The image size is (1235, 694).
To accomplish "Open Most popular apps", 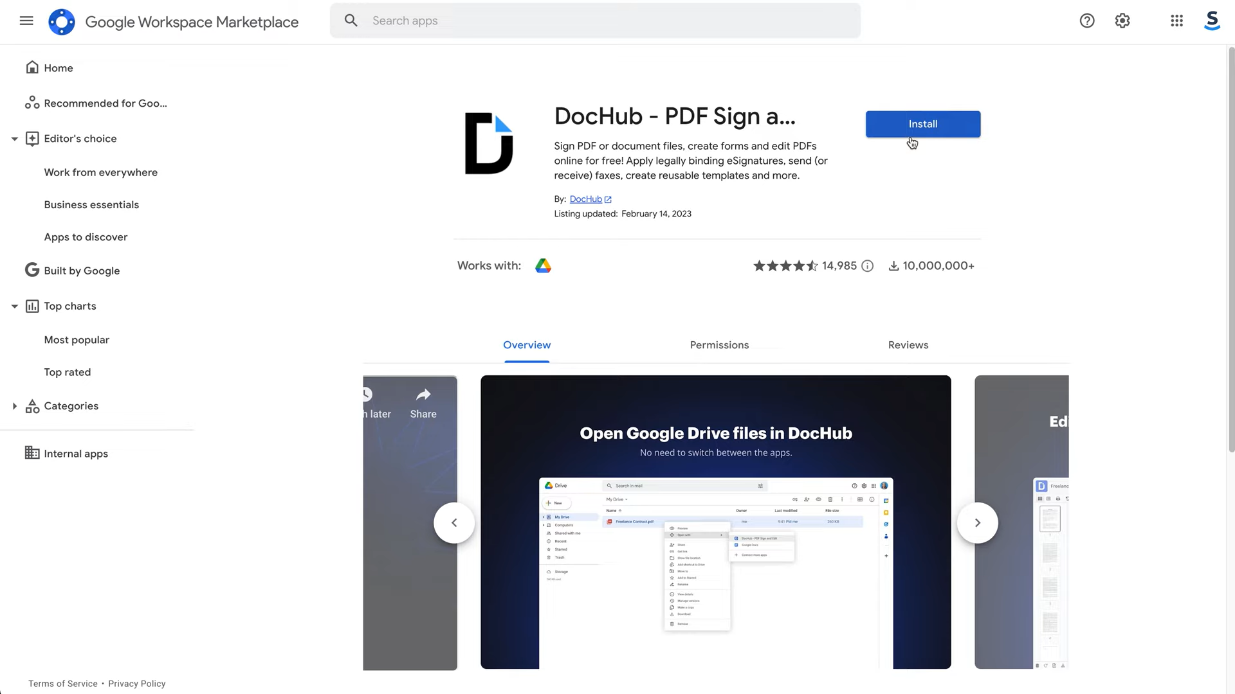I will pyautogui.click(x=77, y=340).
